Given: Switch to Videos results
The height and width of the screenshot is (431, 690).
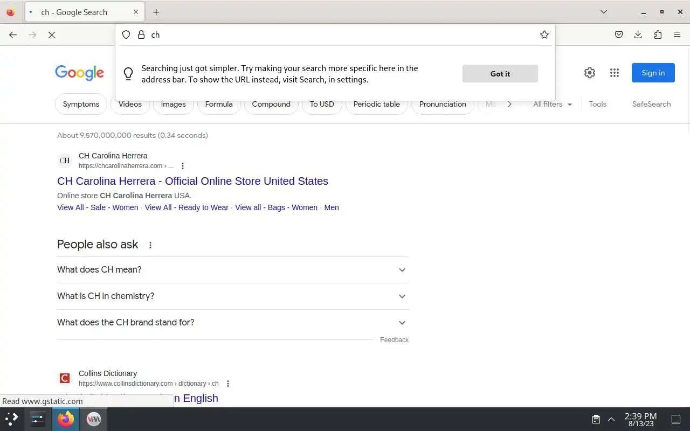Looking at the screenshot, I should click(x=130, y=104).
